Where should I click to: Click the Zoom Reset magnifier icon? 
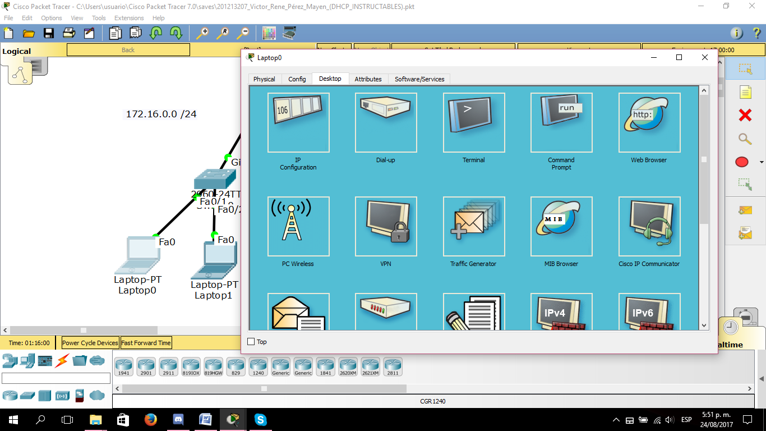pos(223,33)
